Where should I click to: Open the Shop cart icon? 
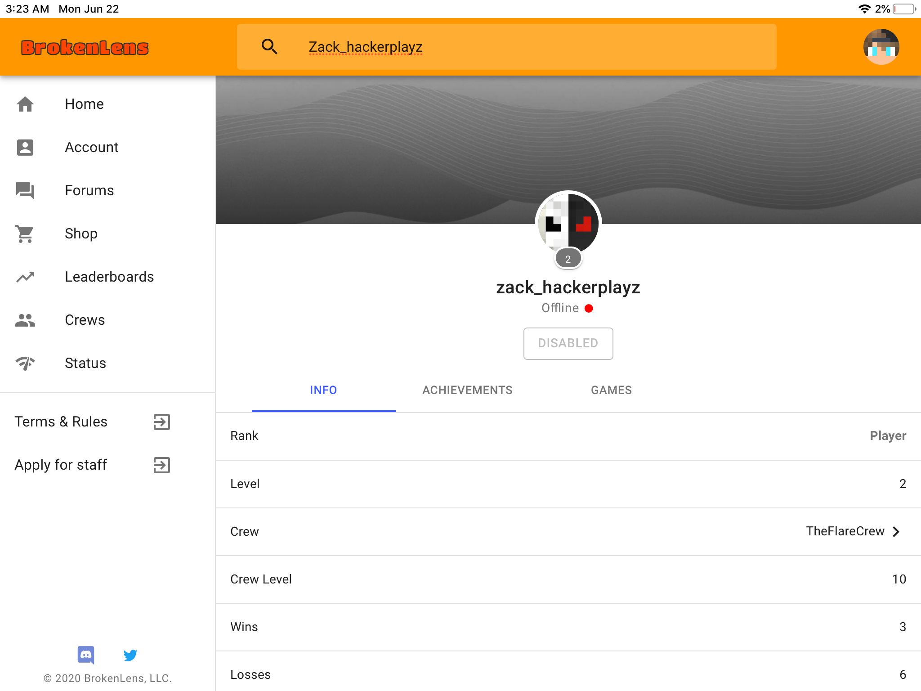(25, 233)
